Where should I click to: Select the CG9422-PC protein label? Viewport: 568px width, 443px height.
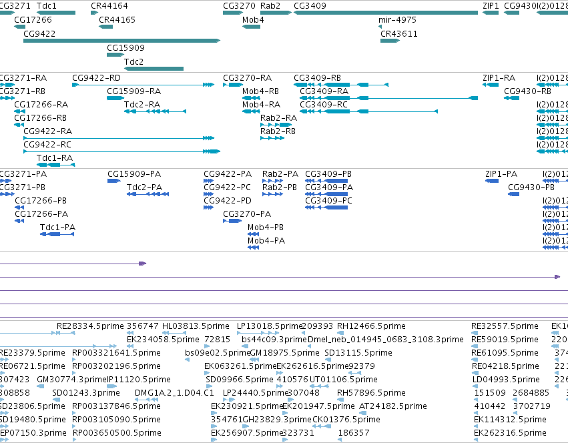227,187
